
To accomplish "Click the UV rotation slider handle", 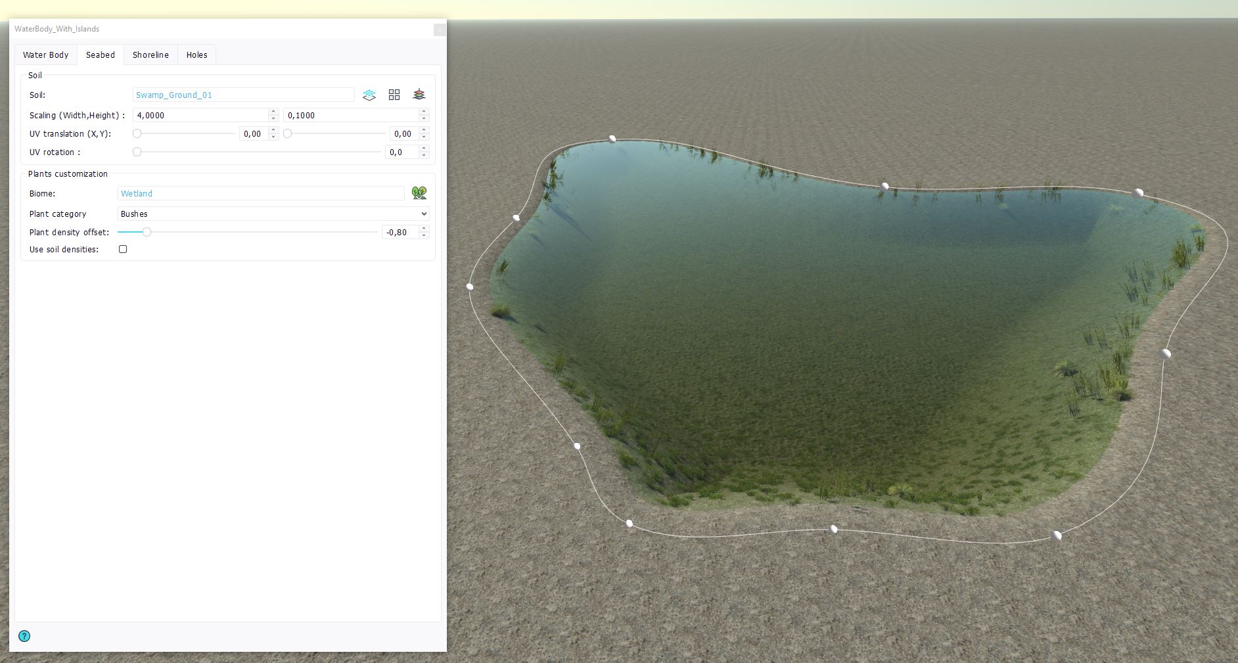I will 137,152.
